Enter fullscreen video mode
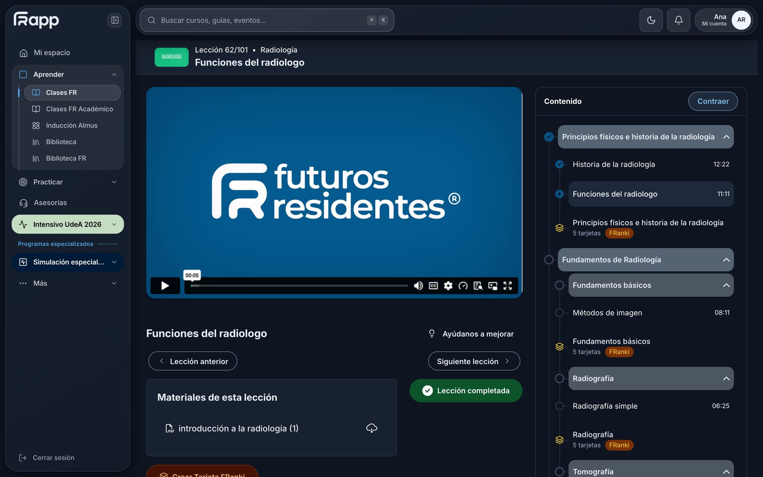Screen dimensions: 763x477 point(507,286)
